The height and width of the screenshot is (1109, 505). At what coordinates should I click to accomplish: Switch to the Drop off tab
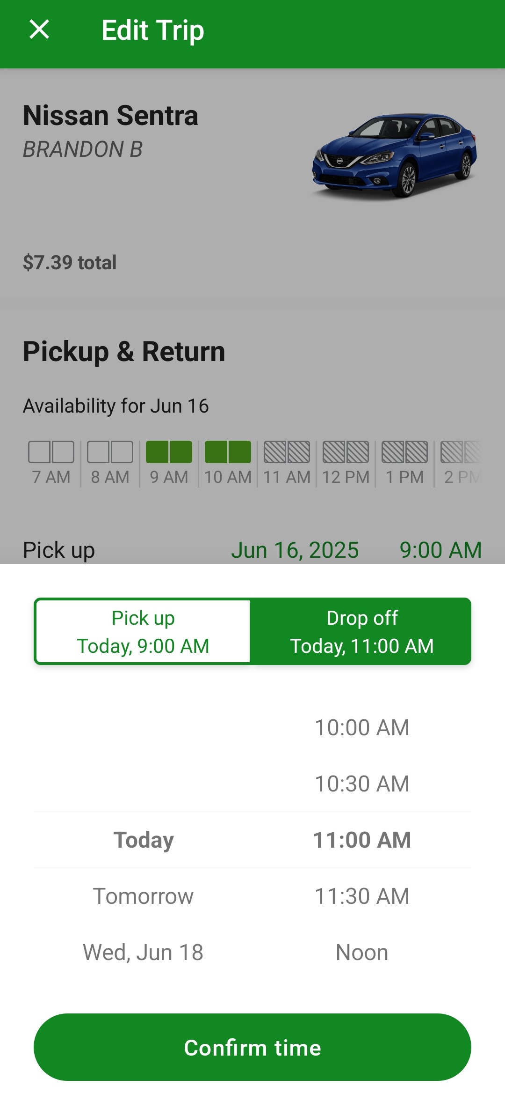click(362, 631)
